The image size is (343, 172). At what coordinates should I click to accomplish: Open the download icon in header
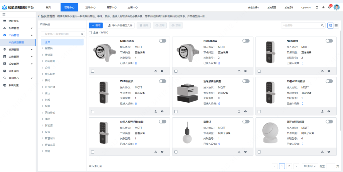[323, 7]
